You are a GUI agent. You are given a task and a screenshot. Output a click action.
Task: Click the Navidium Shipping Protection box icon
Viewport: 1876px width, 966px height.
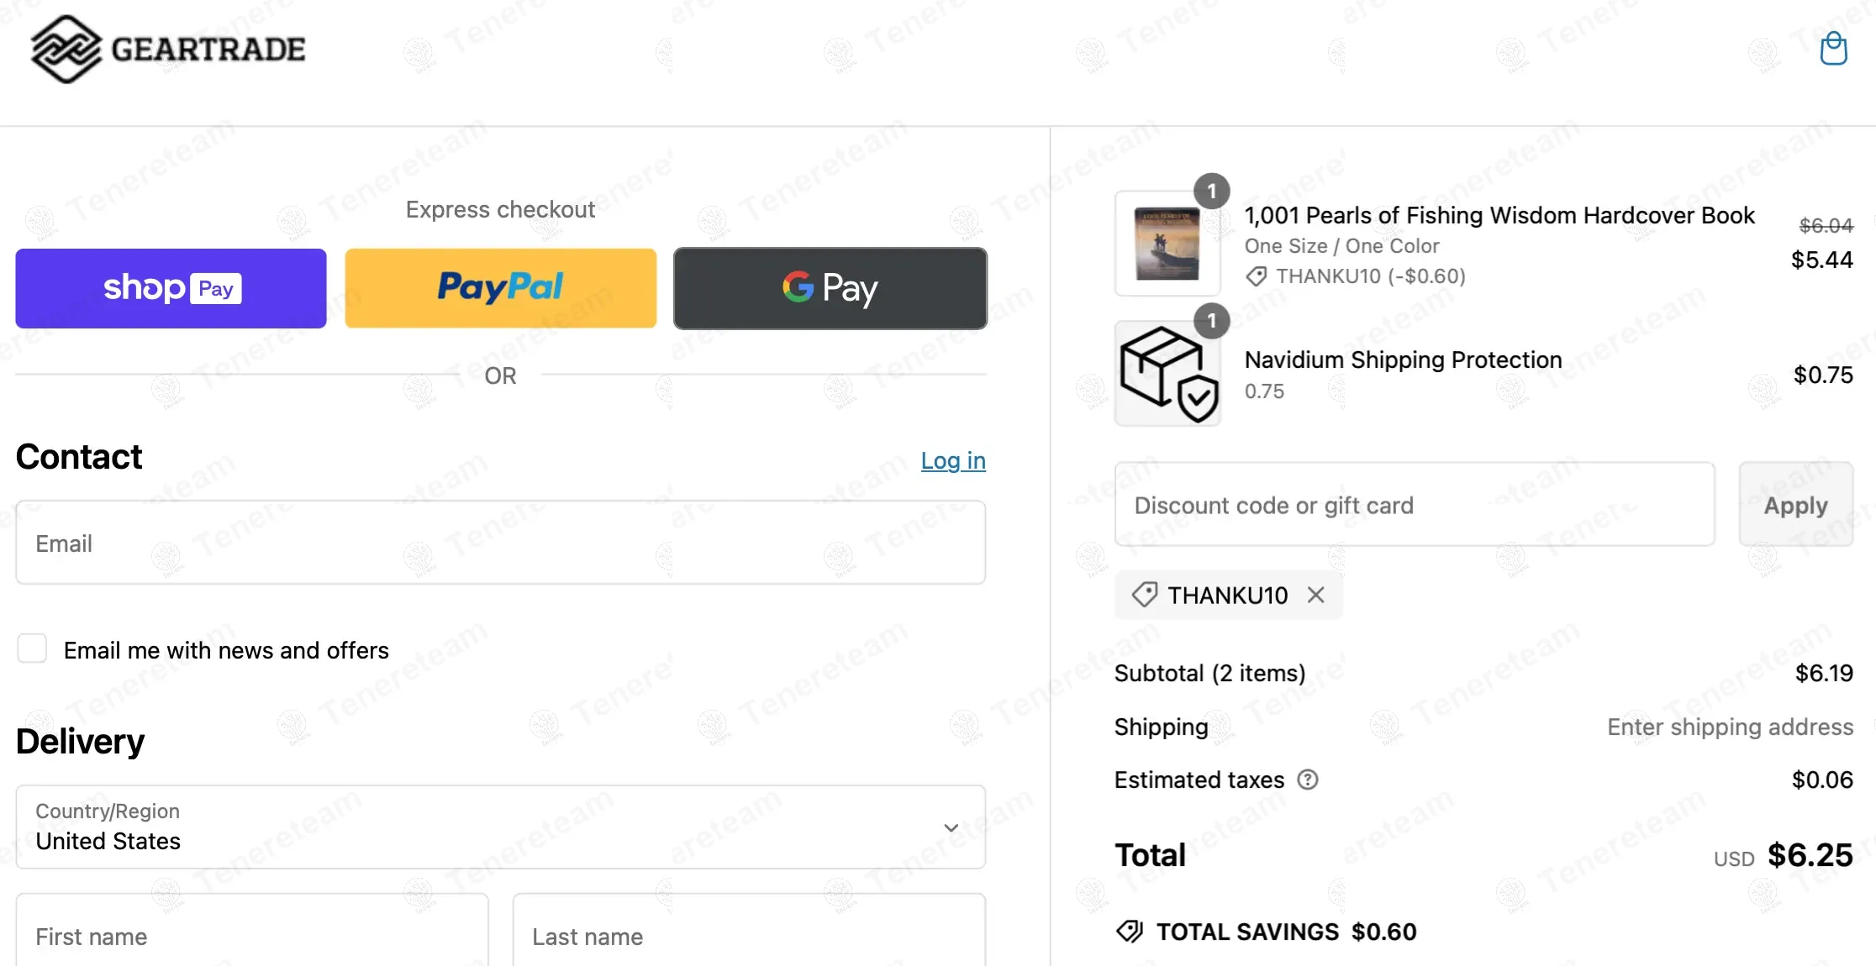pos(1167,373)
